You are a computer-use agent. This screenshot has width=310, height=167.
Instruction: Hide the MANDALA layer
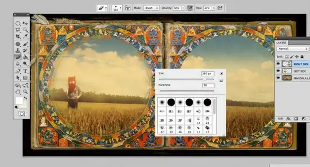tap(278, 78)
